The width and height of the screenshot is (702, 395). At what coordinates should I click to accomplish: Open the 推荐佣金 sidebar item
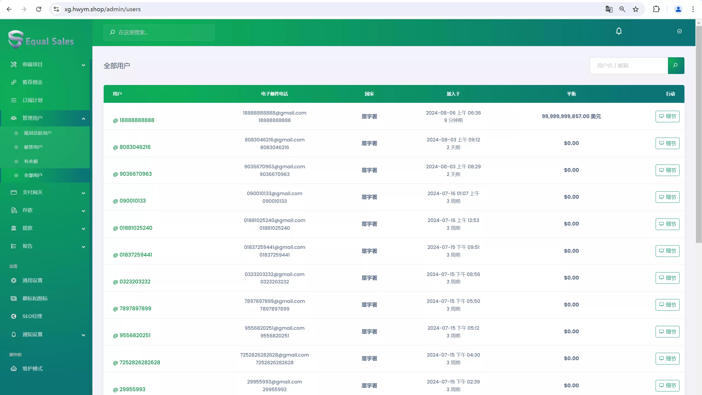[32, 82]
